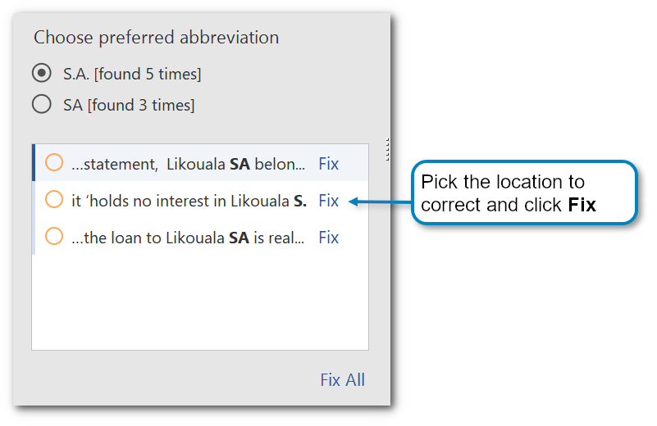Select the 'it holds no interest in Likouala' row
Viewport: 657px width, 426px height.
click(x=189, y=201)
